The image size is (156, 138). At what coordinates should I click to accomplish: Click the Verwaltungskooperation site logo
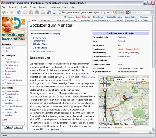pos(13,29)
